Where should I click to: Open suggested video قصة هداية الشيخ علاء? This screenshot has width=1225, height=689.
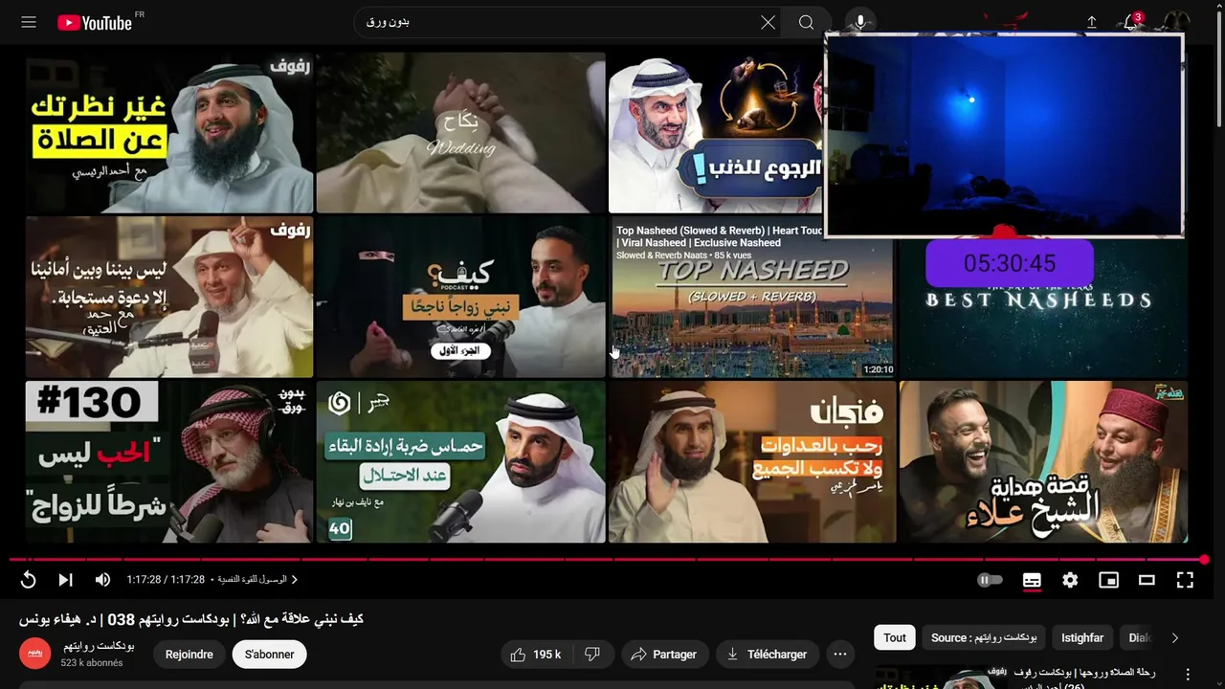tap(1043, 462)
